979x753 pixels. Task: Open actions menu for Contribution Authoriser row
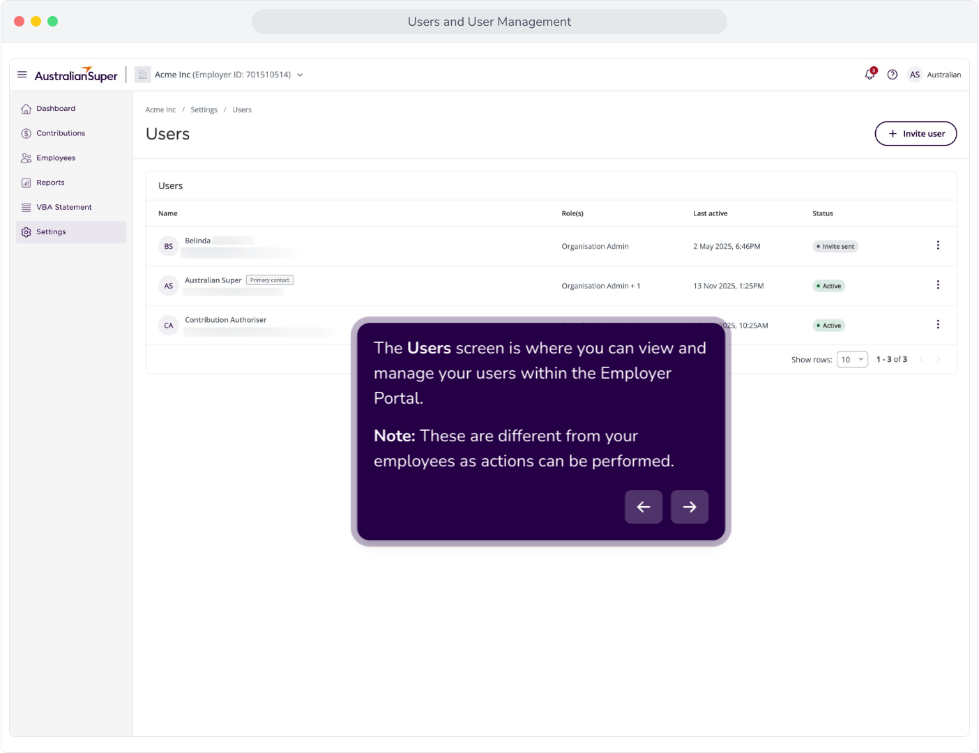pyautogui.click(x=938, y=325)
